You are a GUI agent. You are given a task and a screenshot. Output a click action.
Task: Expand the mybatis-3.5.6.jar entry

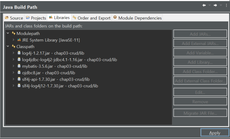(13, 66)
